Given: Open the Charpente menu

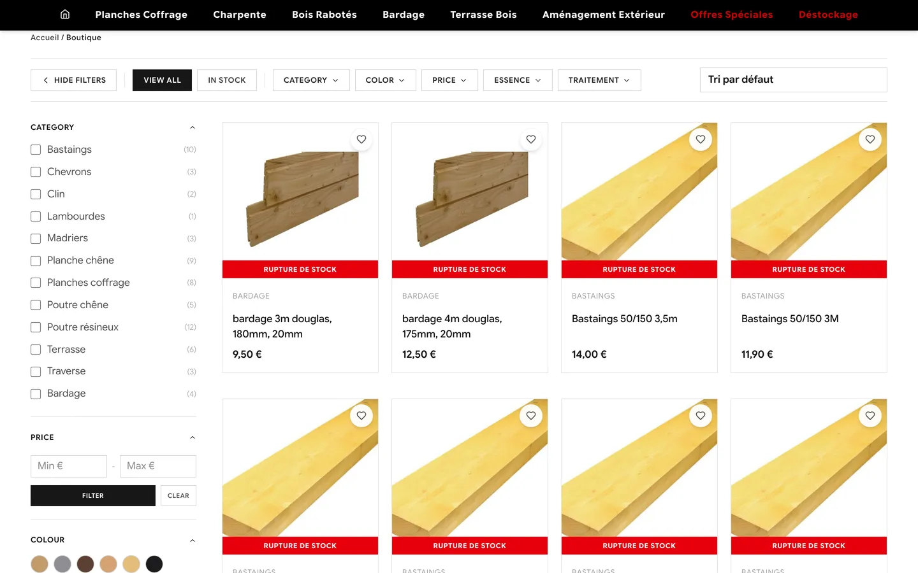Looking at the screenshot, I should point(240,15).
